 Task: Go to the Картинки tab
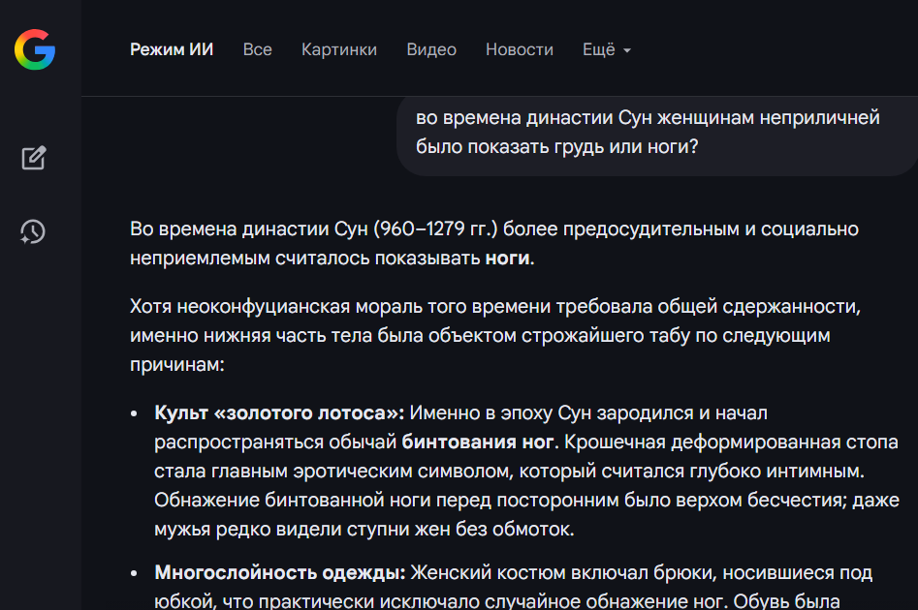click(x=339, y=49)
